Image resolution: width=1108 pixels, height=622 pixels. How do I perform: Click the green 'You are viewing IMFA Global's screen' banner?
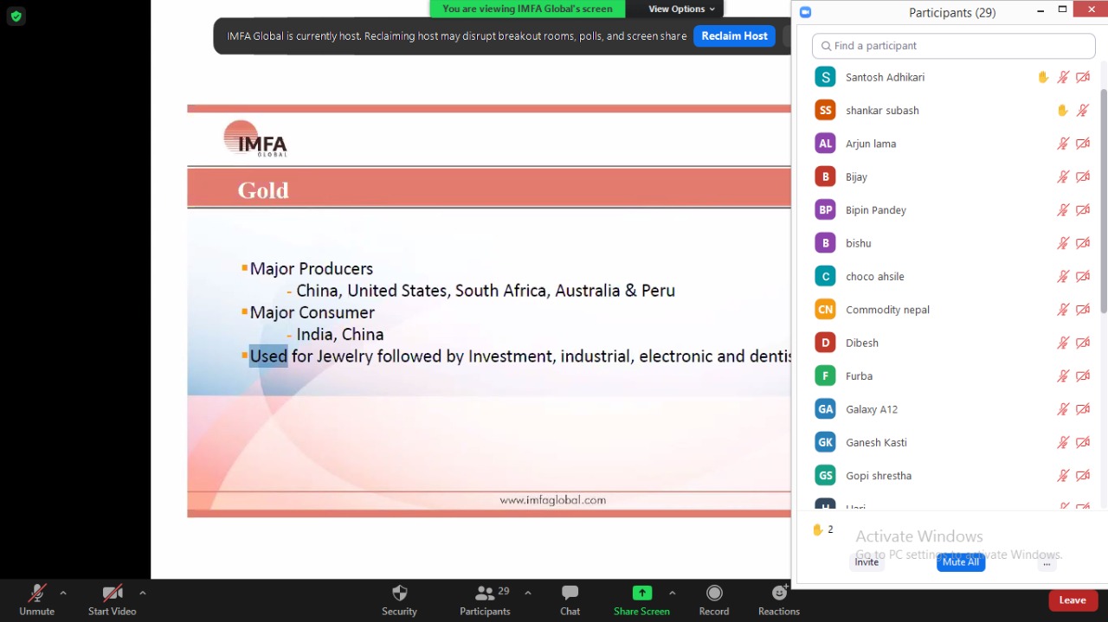point(527,9)
